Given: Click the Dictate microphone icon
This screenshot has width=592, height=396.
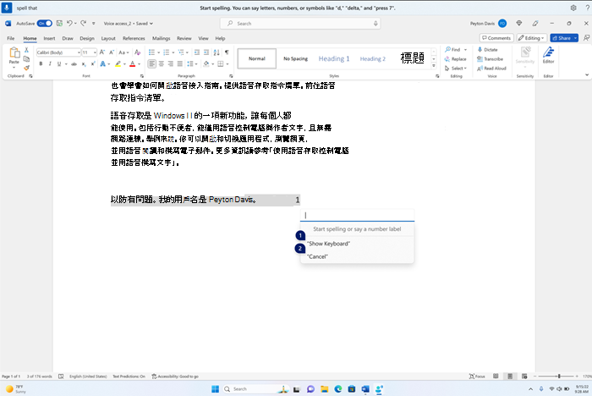Looking at the screenshot, I should 480,49.
